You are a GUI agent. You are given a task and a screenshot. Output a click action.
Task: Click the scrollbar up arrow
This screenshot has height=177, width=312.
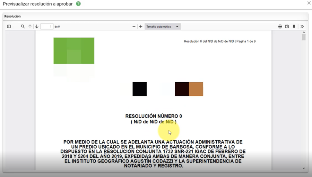pos(304,33)
